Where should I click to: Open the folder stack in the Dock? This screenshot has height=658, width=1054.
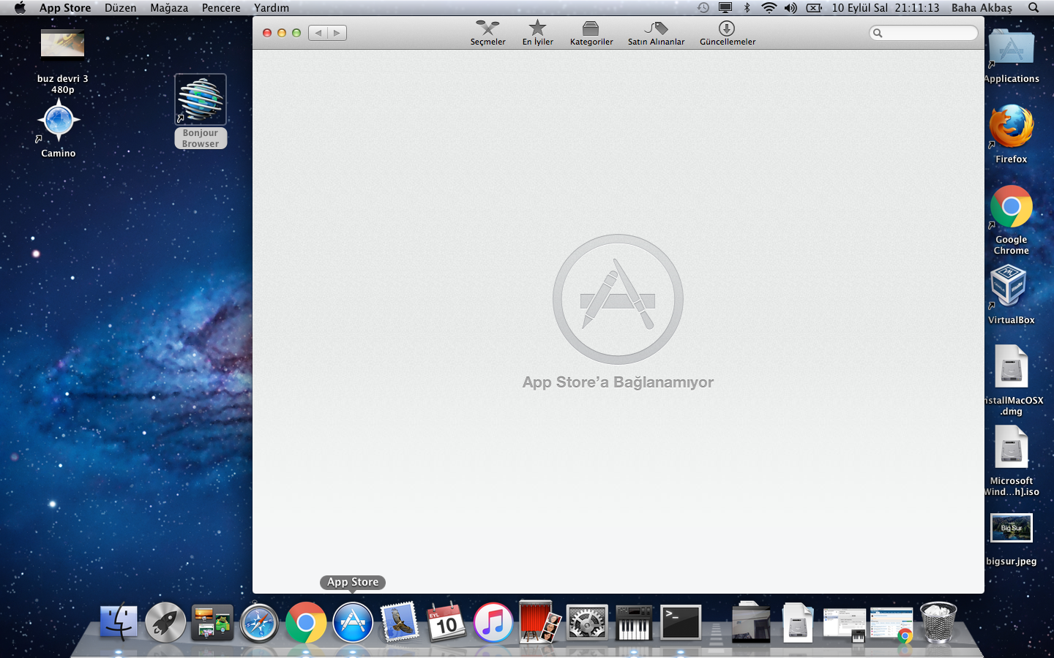click(751, 623)
